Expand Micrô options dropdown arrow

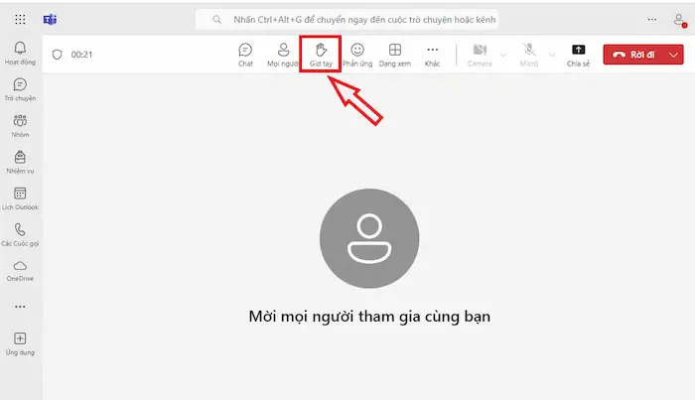point(553,54)
